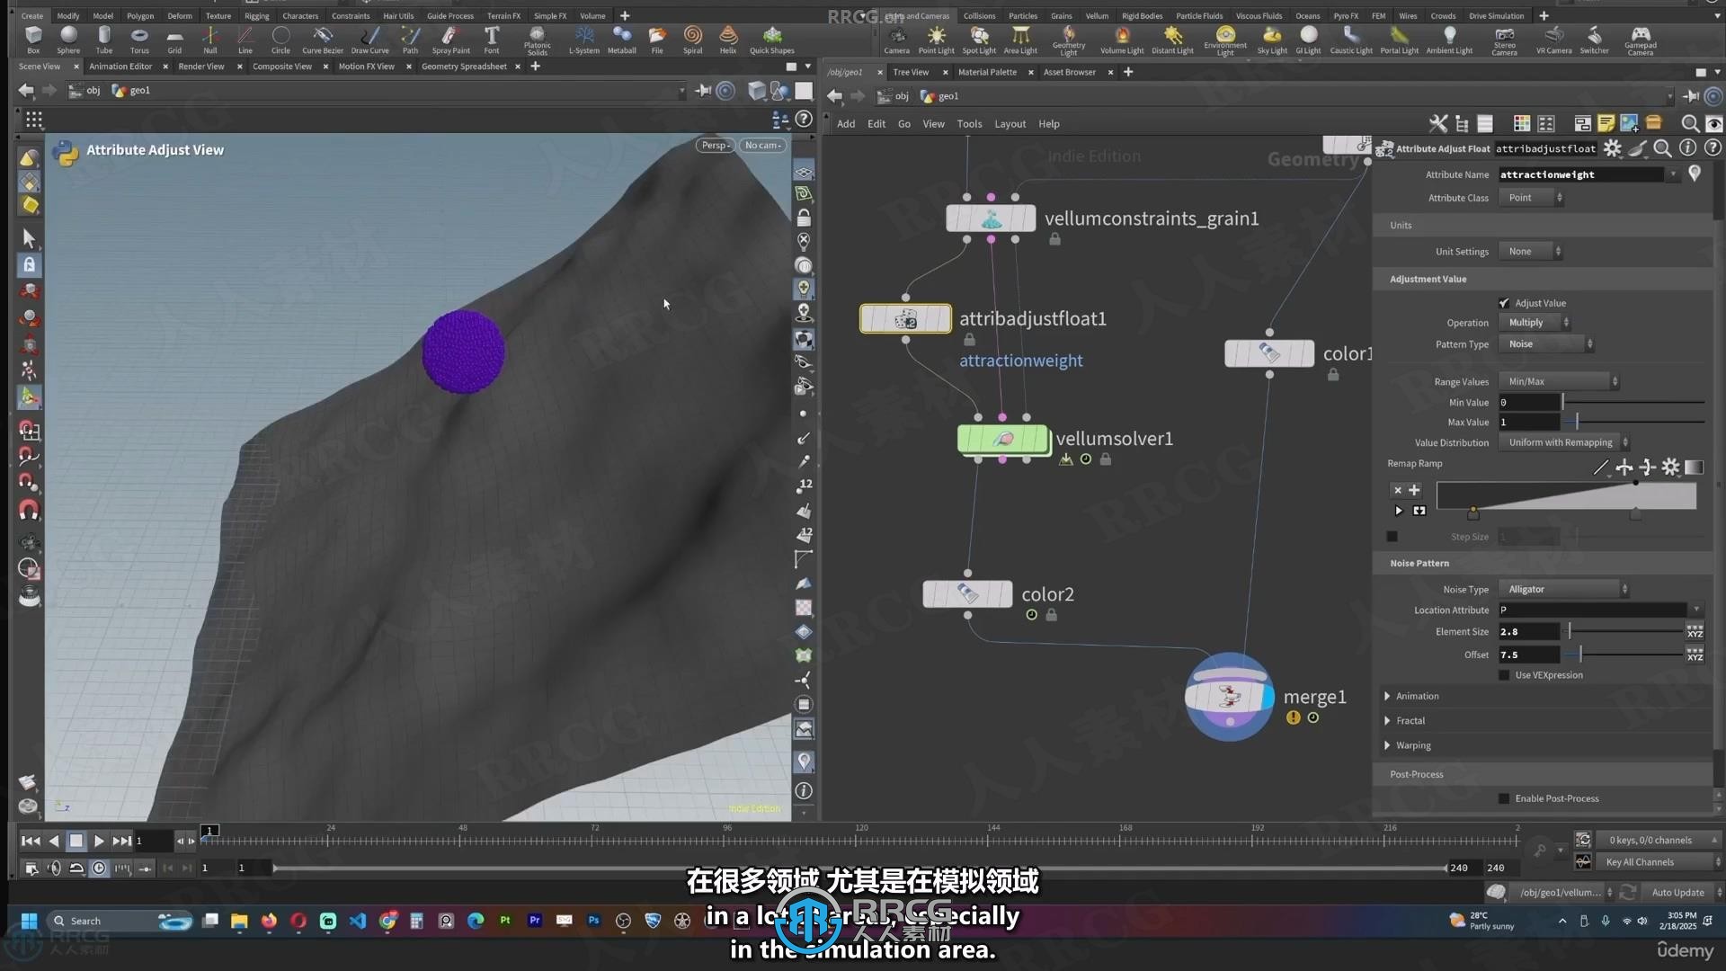Toggle the Adjust Value checkbox

click(x=1504, y=303)
